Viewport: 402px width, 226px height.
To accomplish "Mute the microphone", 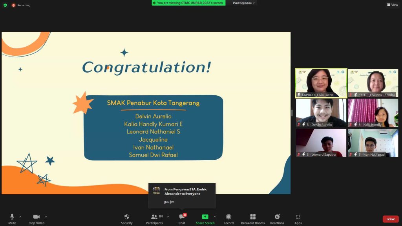I will pos(12,218).
